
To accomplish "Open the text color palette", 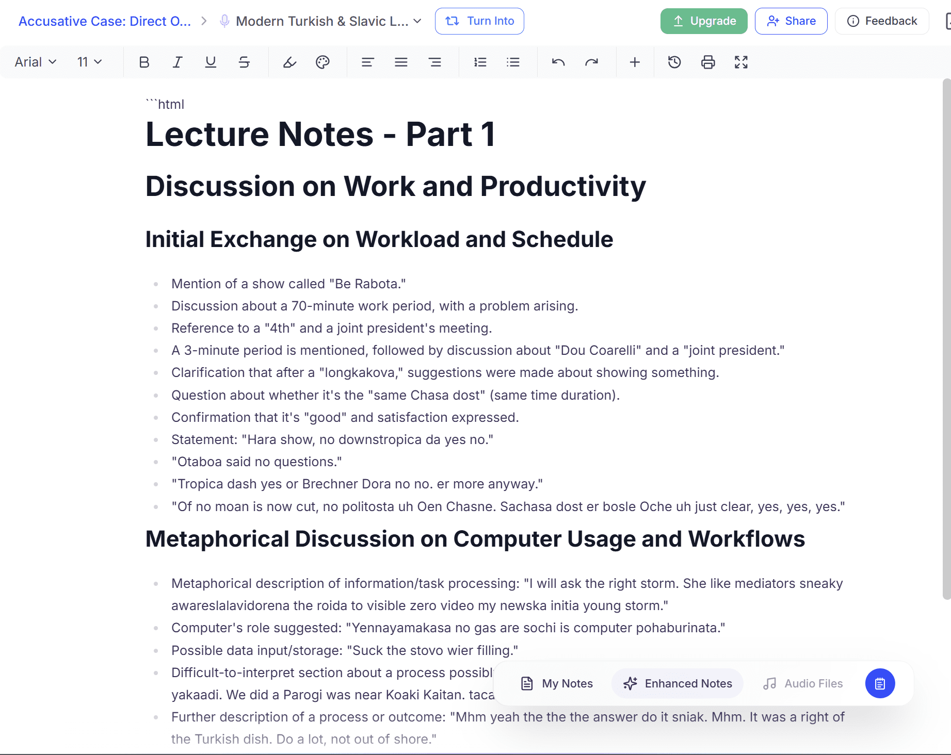I will pyautogui.click(x=323, y=62).
